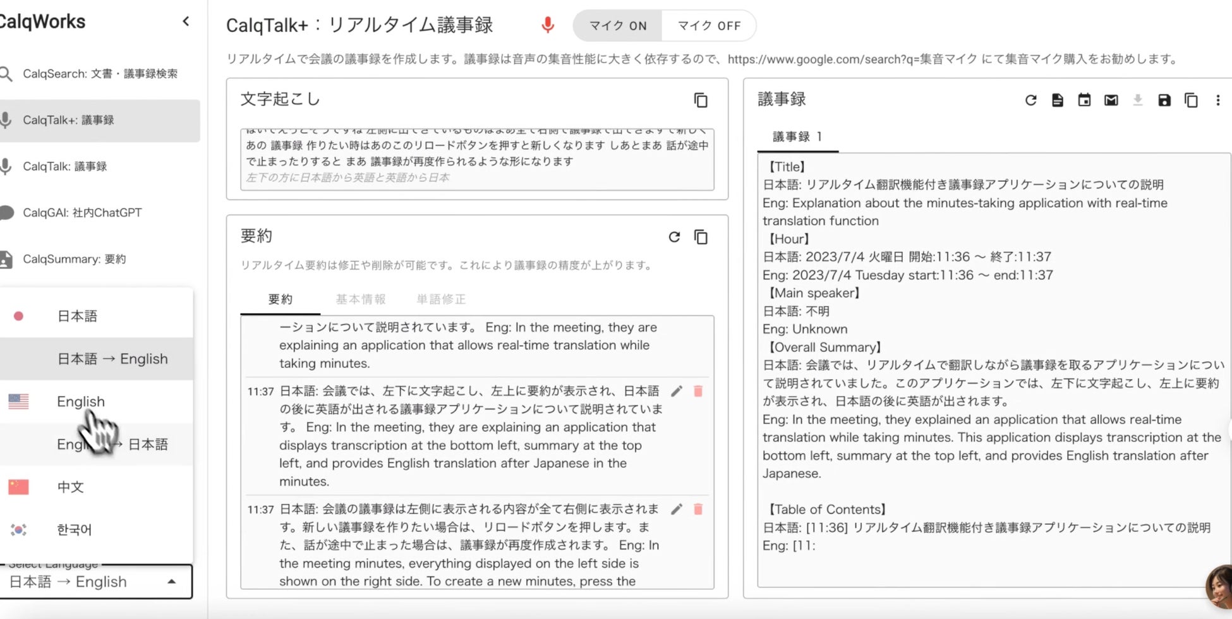Click the greyed download icon in 議事録 toolbar
This screenshot has height=619, width=1232.
click(x=1137, y=100)
